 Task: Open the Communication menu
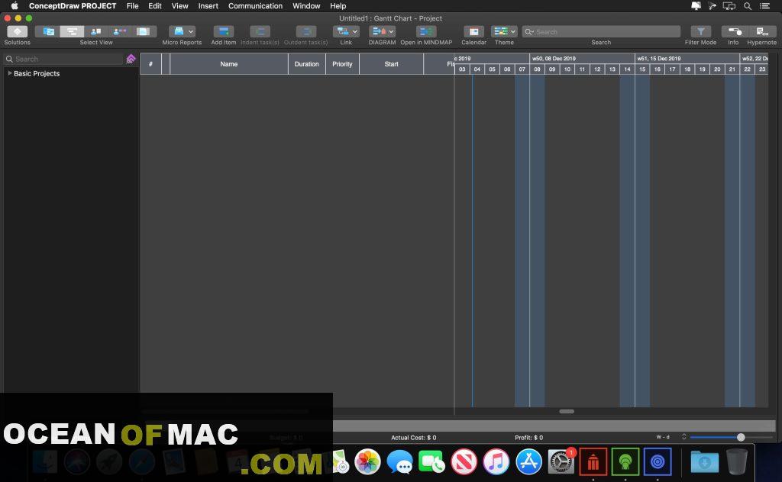pyautogui.click(x=255, y=6)
